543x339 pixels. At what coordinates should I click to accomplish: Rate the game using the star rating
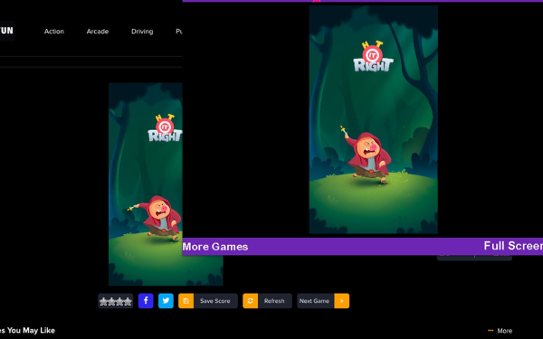coord(115,301)
